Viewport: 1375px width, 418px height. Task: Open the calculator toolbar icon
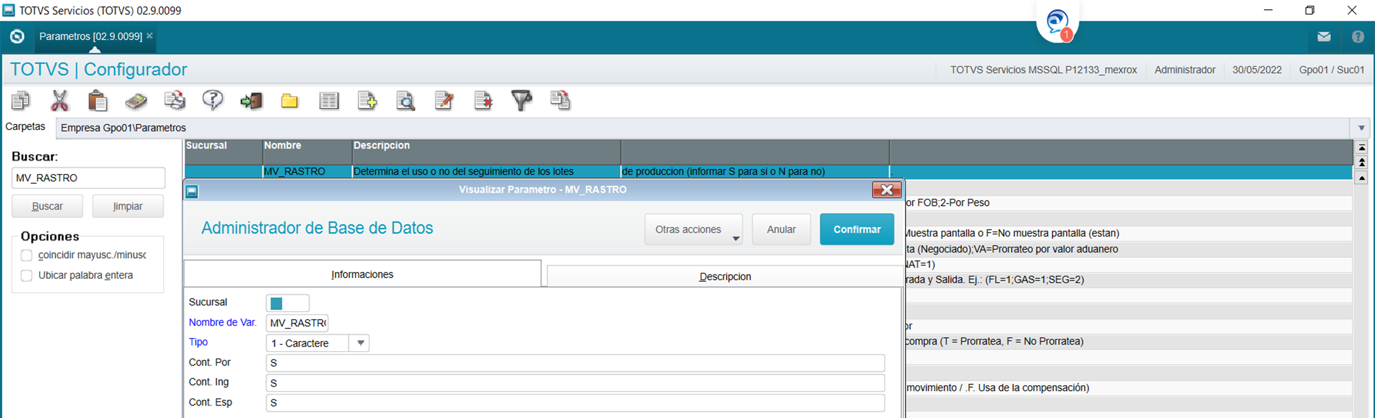136,100
